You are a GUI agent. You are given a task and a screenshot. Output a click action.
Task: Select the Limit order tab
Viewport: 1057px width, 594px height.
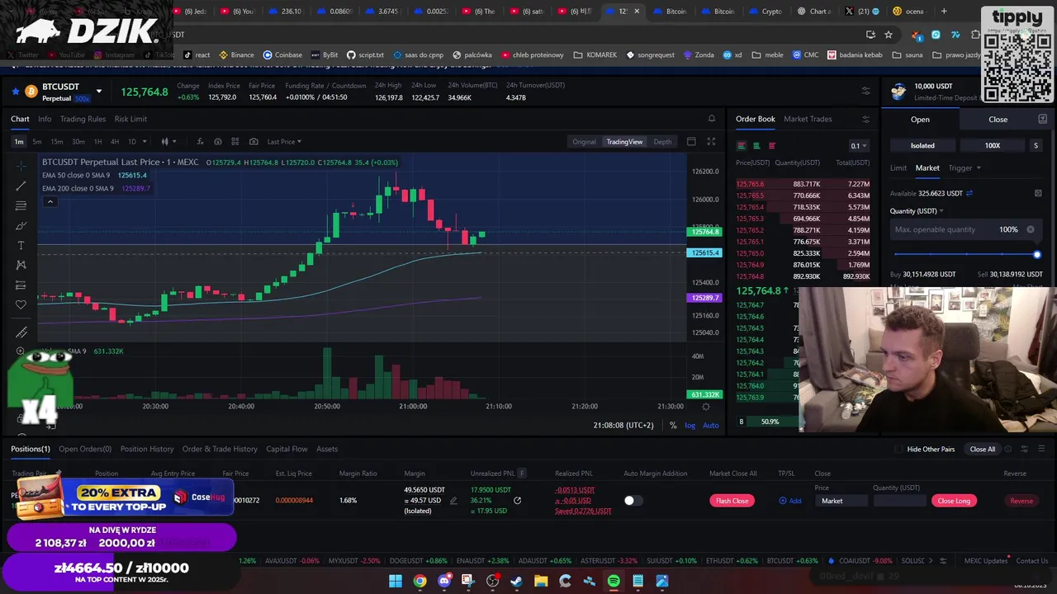click(898, 168)
